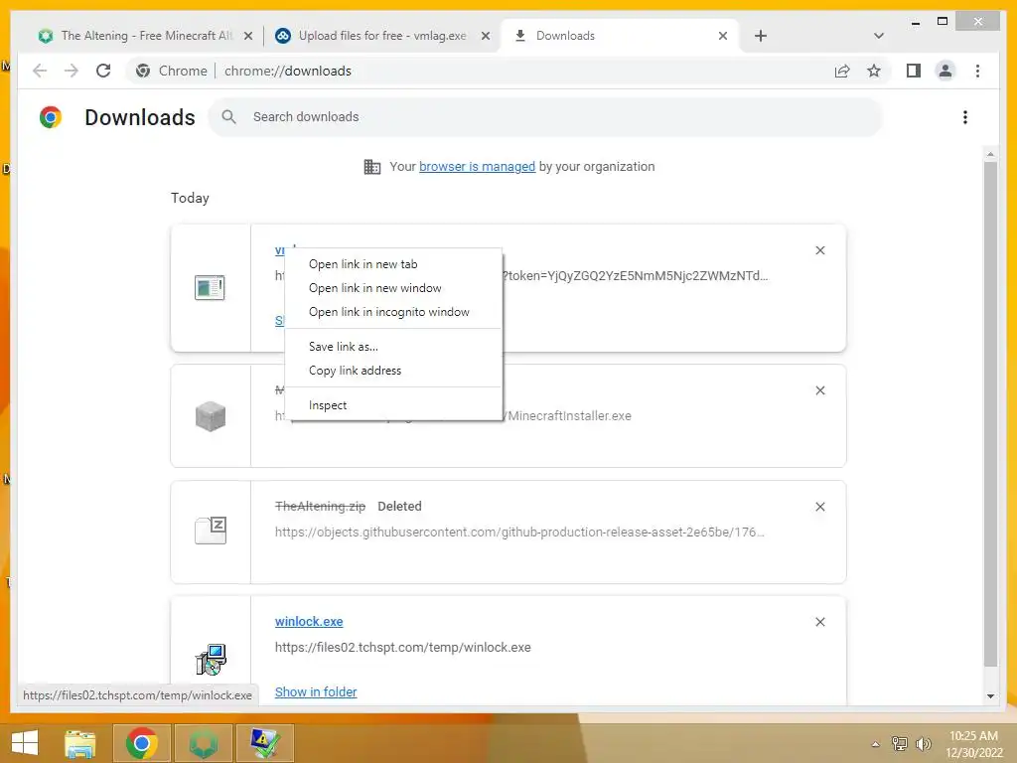The image size is (1017, 763).
Task: Click the page scrollbar up arrow
Action: (x=990, y=154)
